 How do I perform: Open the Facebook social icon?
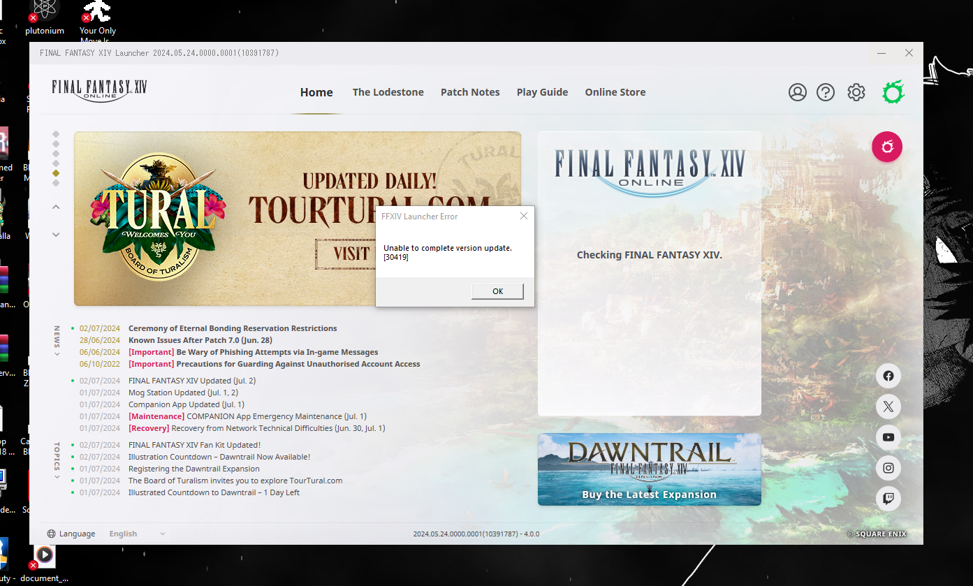pyautogui.click(x=888, y=376)
